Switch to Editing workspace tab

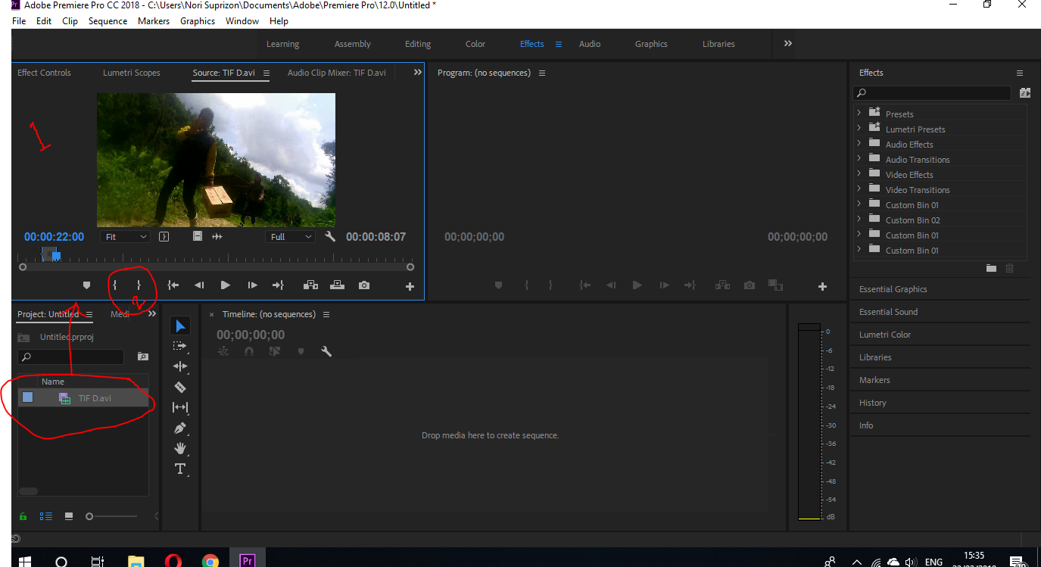click(x=418, y=44)
